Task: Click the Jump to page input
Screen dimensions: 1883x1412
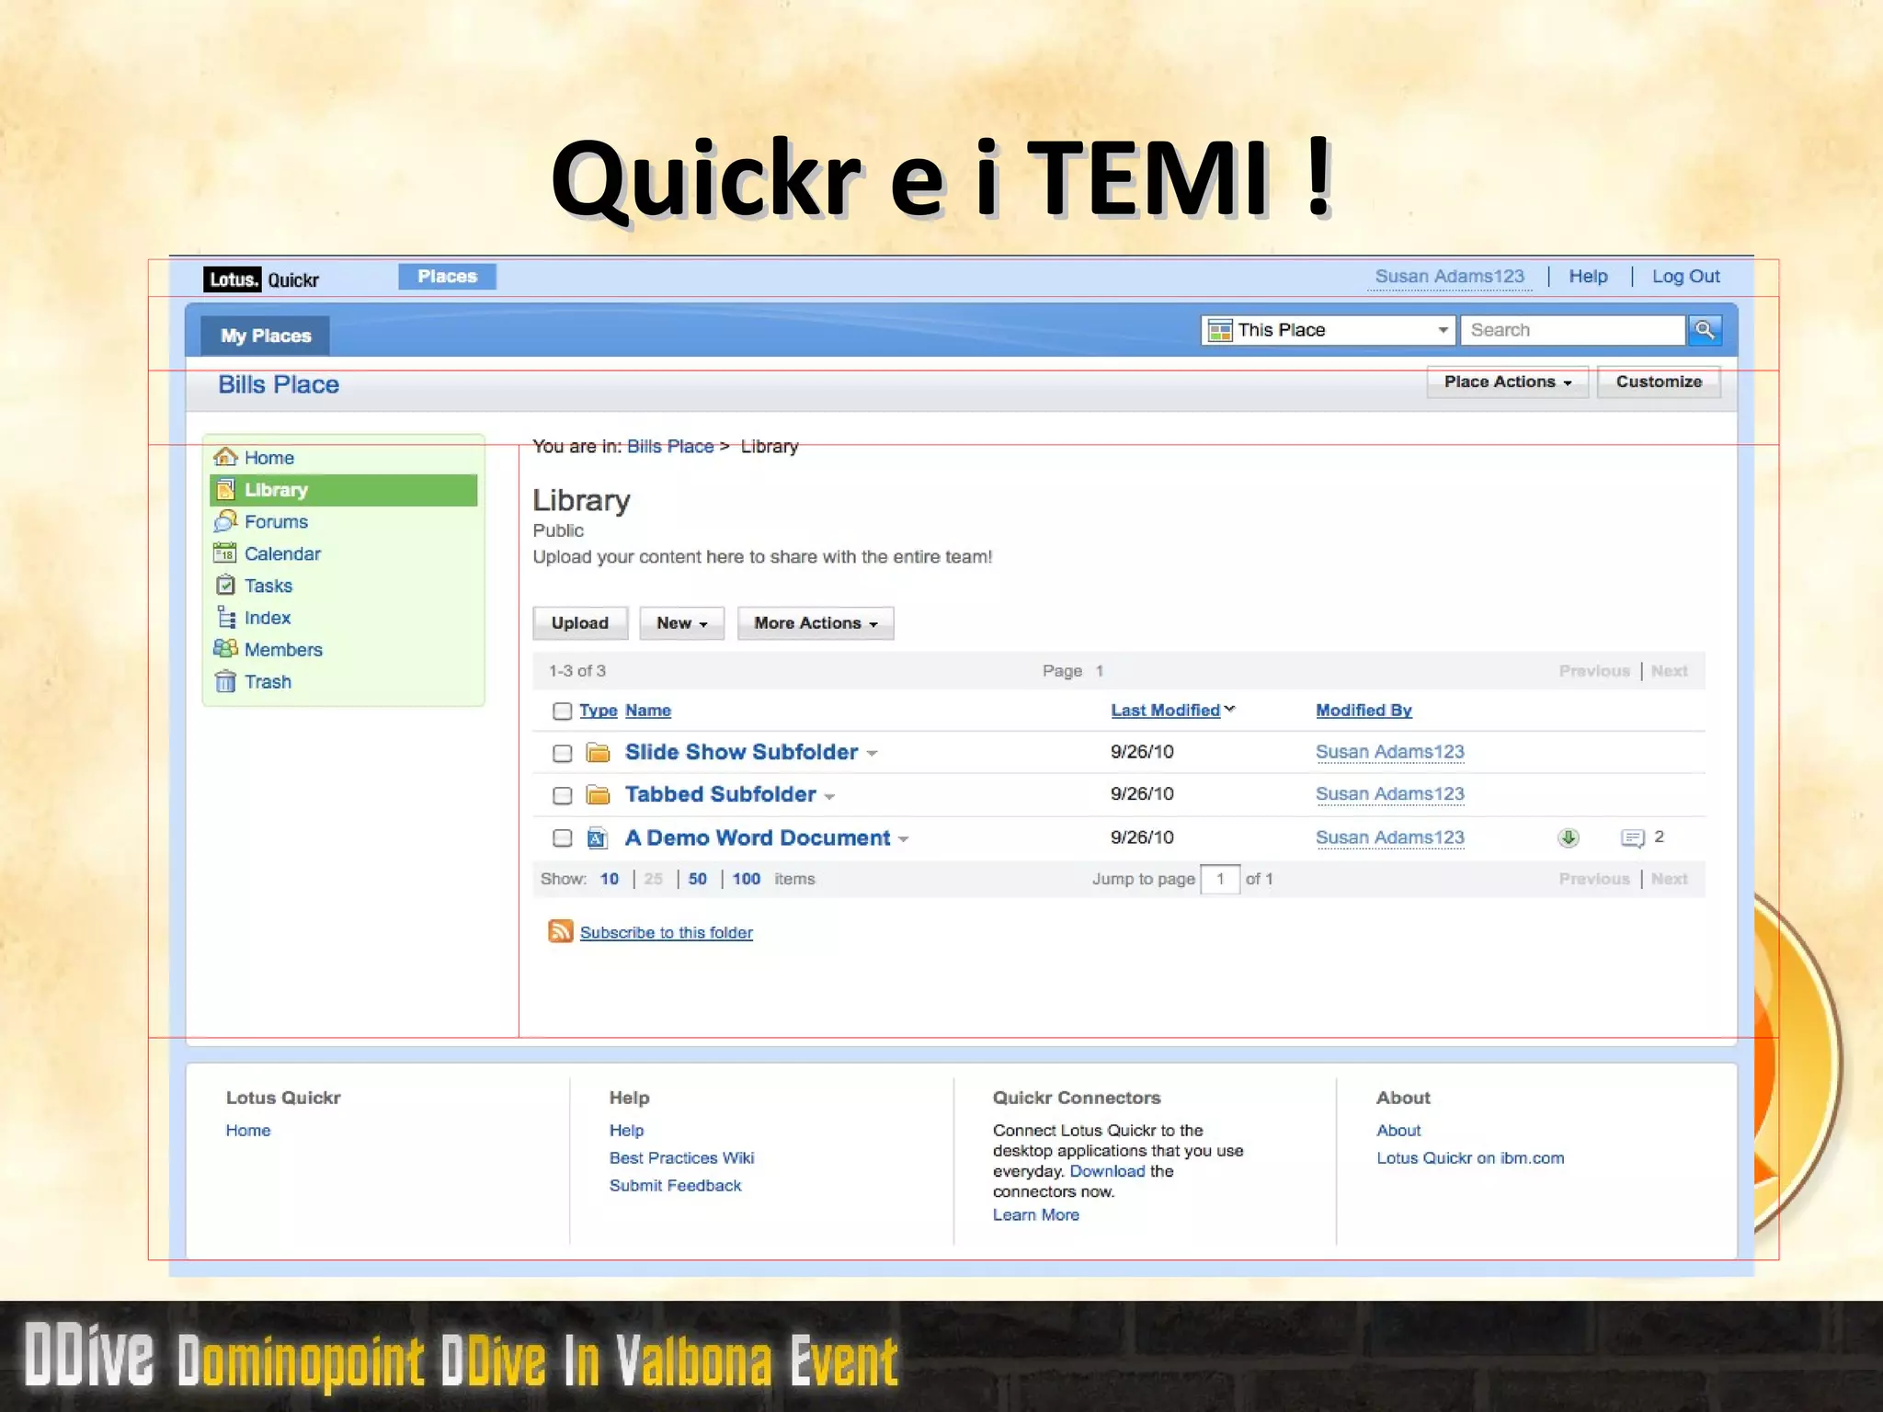Action: [1220, 879]
